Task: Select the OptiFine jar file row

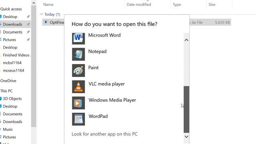Action: [136, 22]
